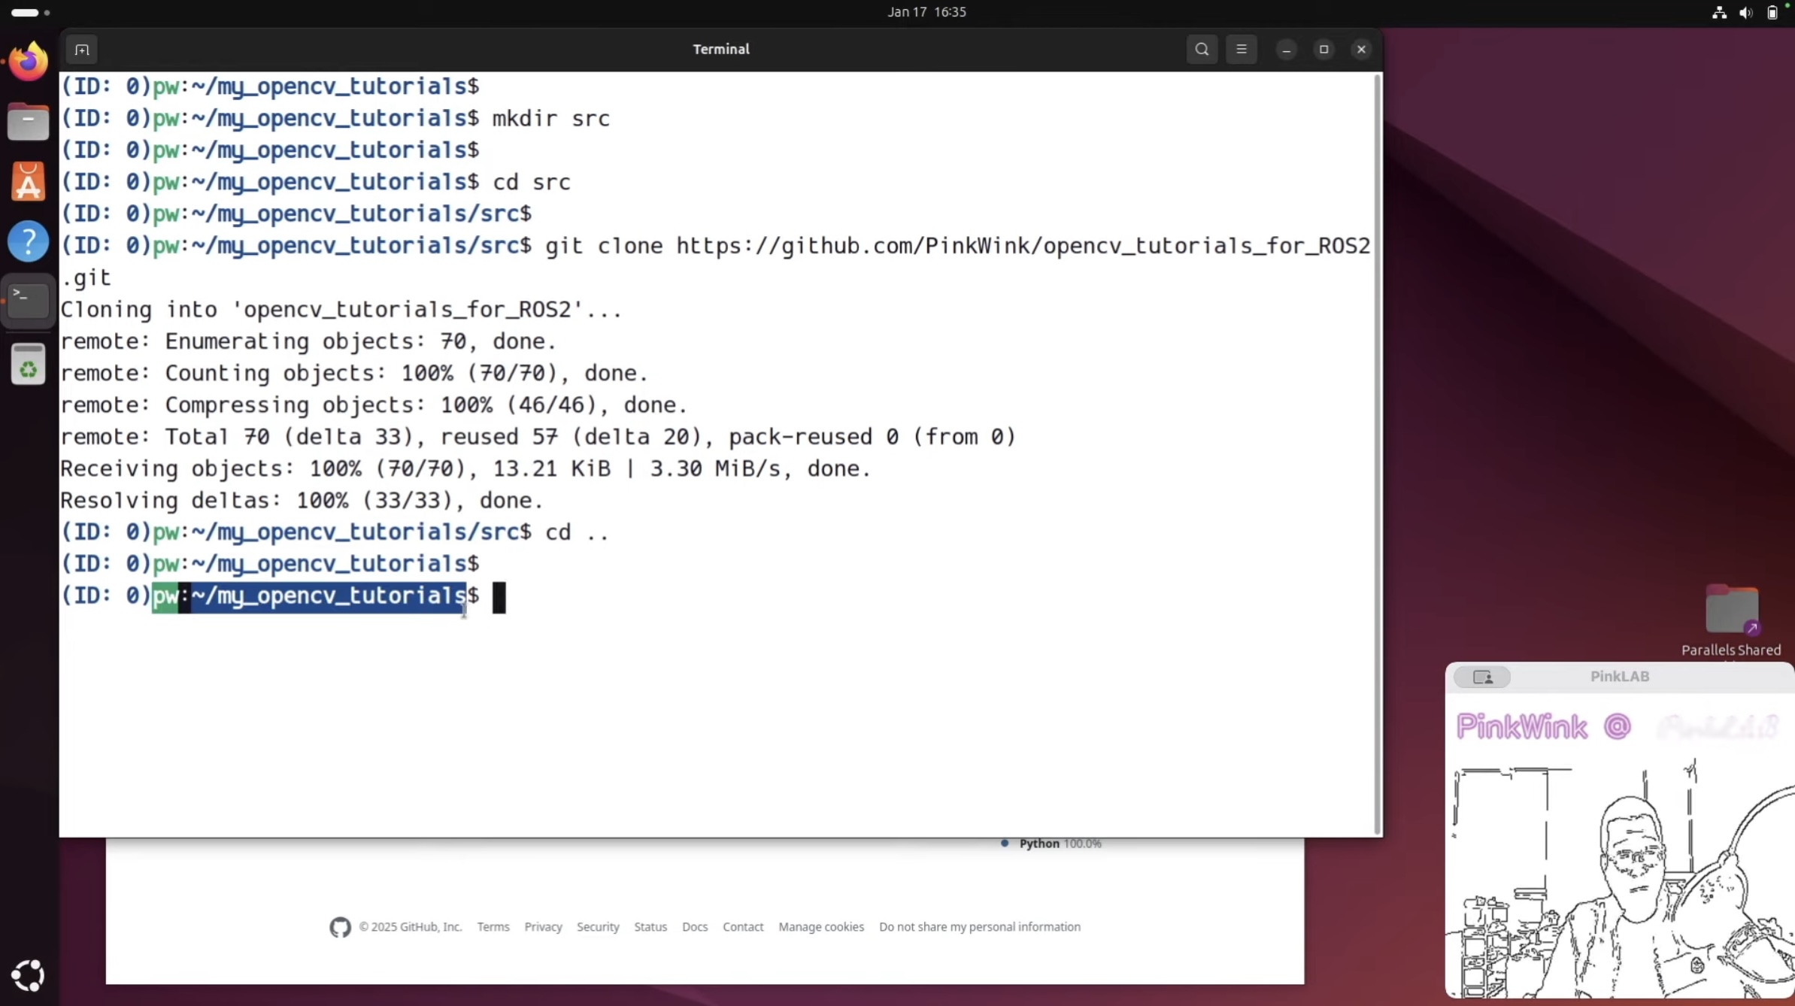Launch Firefox from the dock
1795x1006 pixels.
coord(29,62)
